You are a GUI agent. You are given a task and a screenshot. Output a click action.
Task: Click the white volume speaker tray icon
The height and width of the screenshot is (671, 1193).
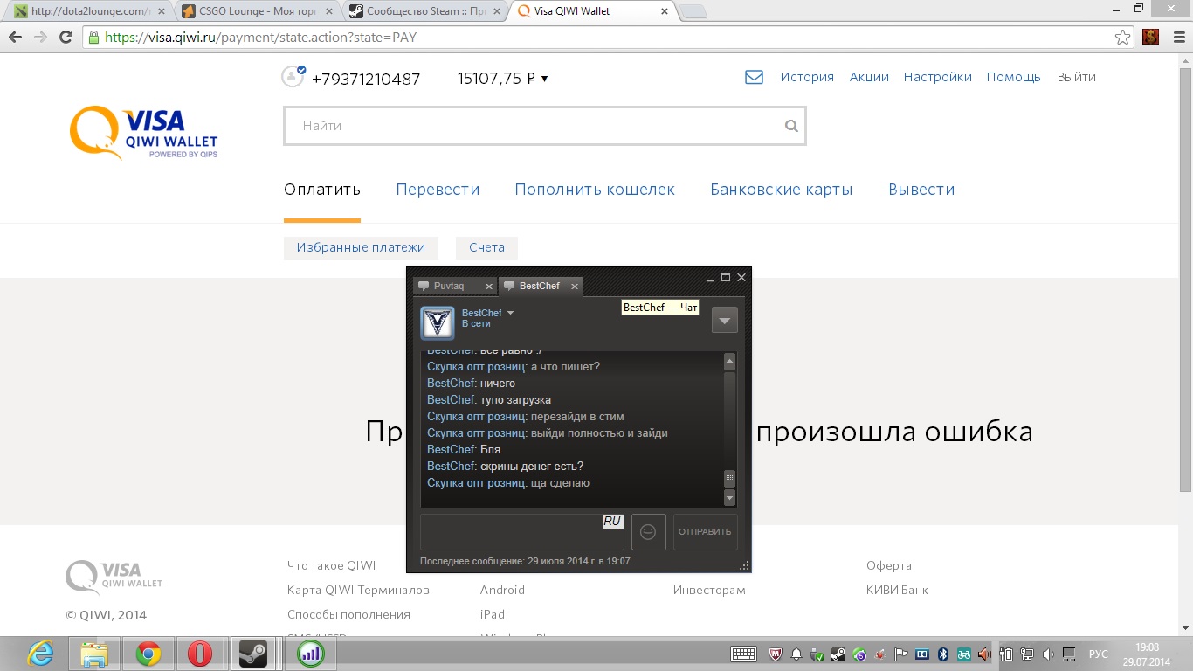[x=1048, y=654]
